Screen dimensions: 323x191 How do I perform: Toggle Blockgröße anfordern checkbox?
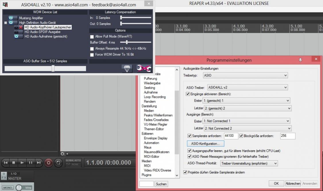241,136
